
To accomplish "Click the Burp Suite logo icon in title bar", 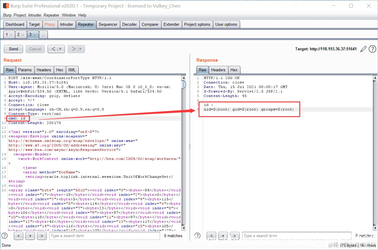I will [x=6, y=6].
